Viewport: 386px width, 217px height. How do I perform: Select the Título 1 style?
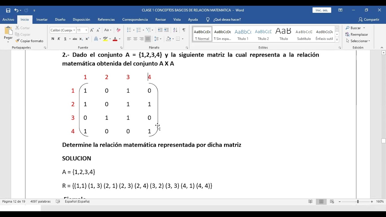pos(243,34)
